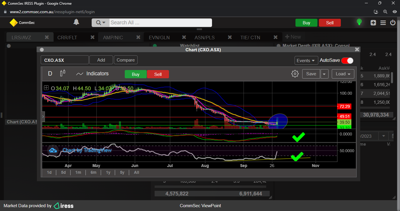The height and width of the screenshot is (211, 400).
Task: Select the 5d time range
Action: click(63, 172)
